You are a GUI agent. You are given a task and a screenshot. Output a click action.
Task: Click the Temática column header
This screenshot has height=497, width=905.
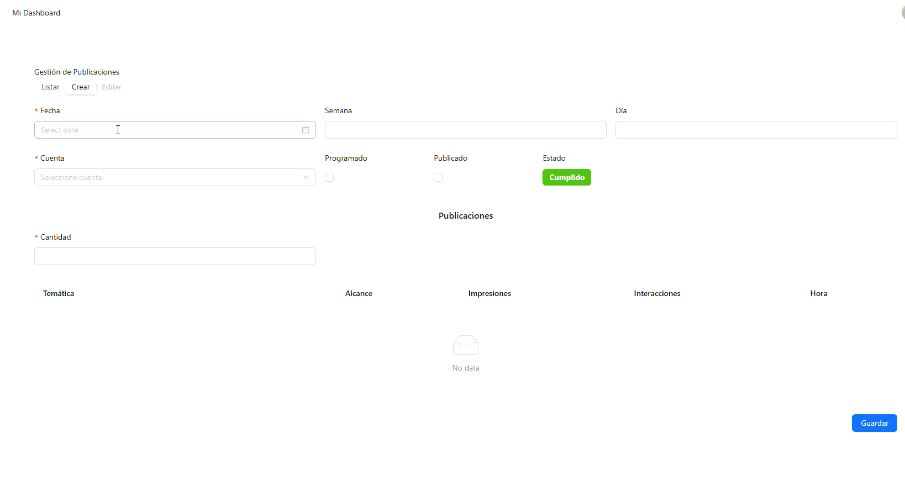tap(59, 293)
